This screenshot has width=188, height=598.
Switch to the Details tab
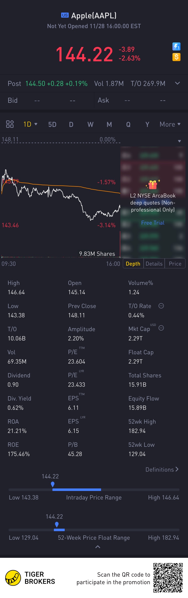coord(154,264)
